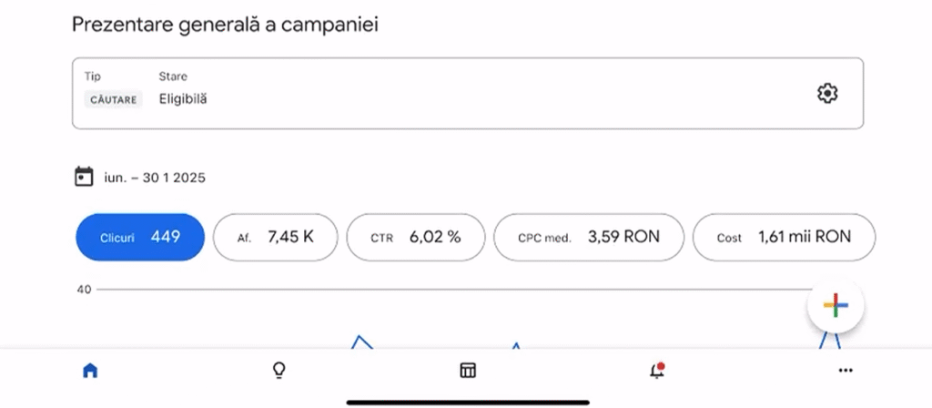Click the Eligibilă campaign status
Screen dimensions: 932x408
coord(183,98)
